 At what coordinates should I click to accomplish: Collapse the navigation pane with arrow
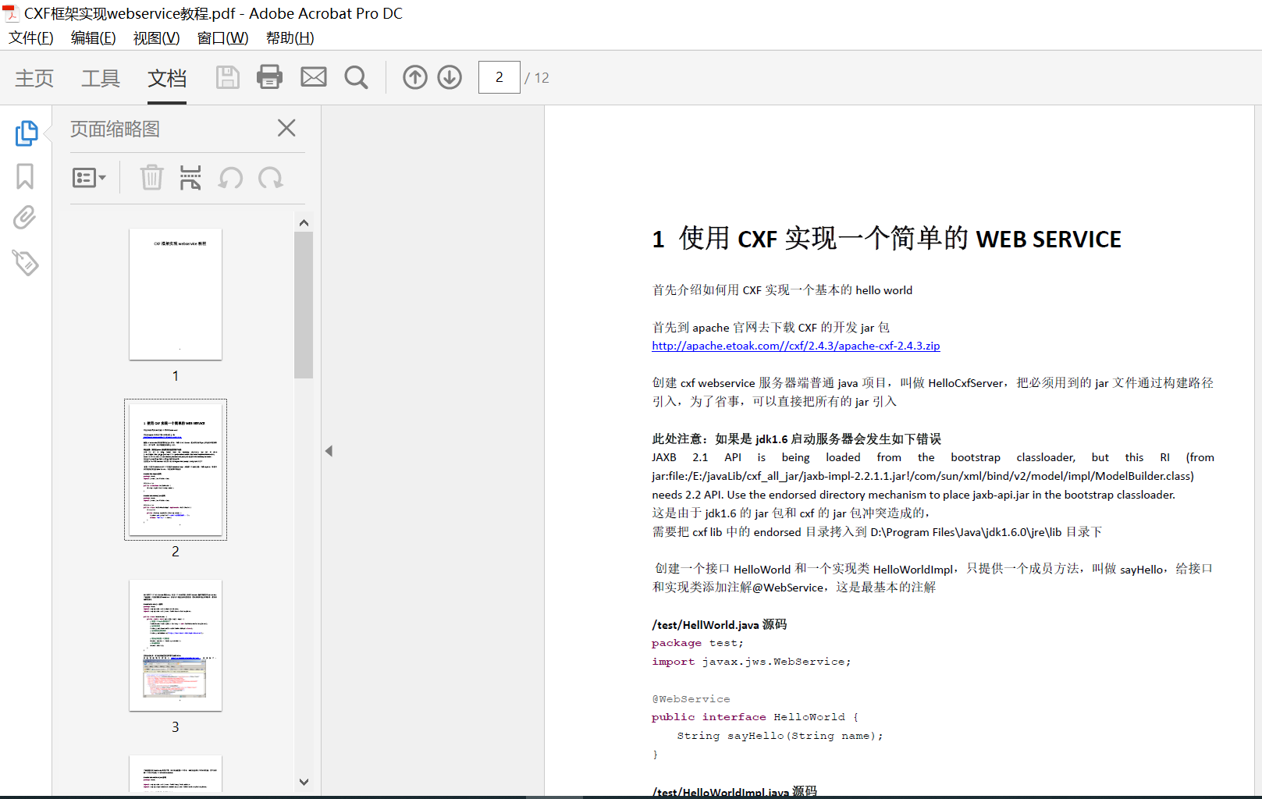click(x=329, y=451)
